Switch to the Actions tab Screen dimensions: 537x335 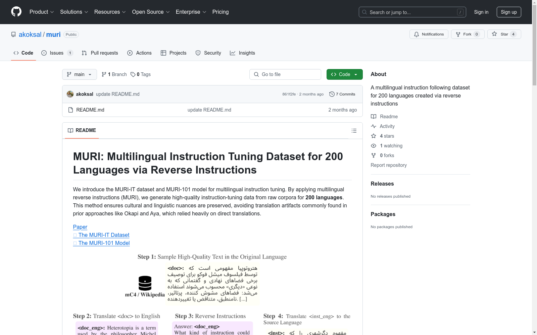[140, 53]
